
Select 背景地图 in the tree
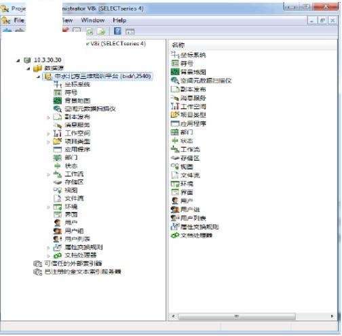[x=77, y=101]
